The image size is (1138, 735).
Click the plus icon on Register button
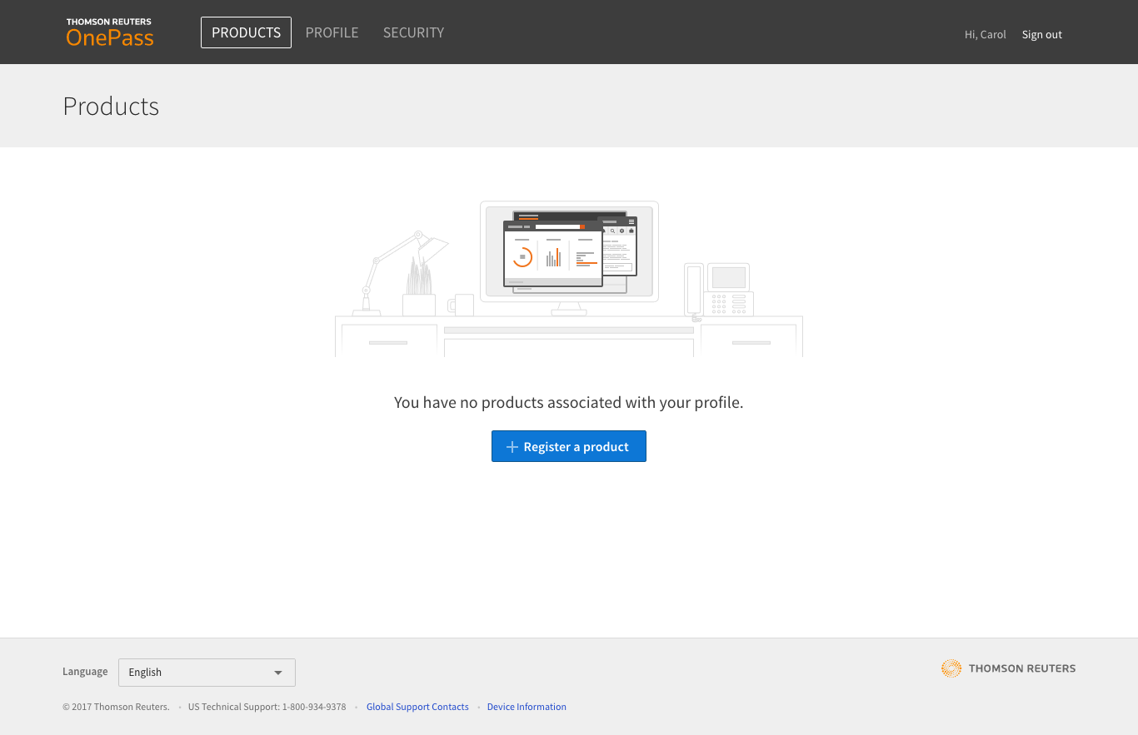[x=512, y=447]
